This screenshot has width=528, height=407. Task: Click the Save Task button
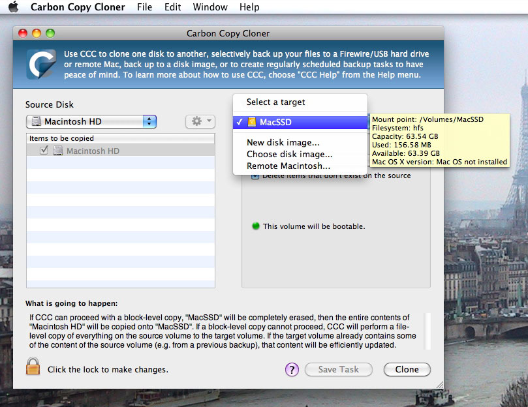[339, 369]
